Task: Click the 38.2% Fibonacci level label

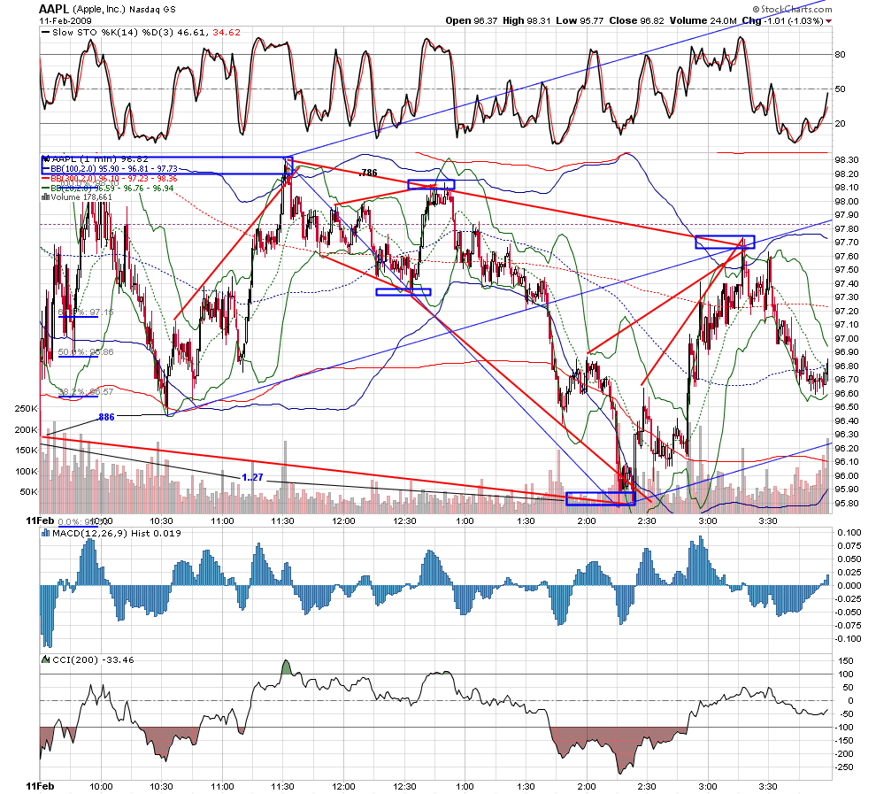Action: click(86, 392)
